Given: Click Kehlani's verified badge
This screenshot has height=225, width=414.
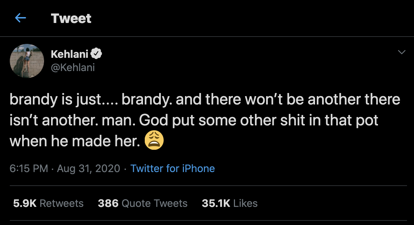Looking at the screenshot, I should tap(97, 54).
